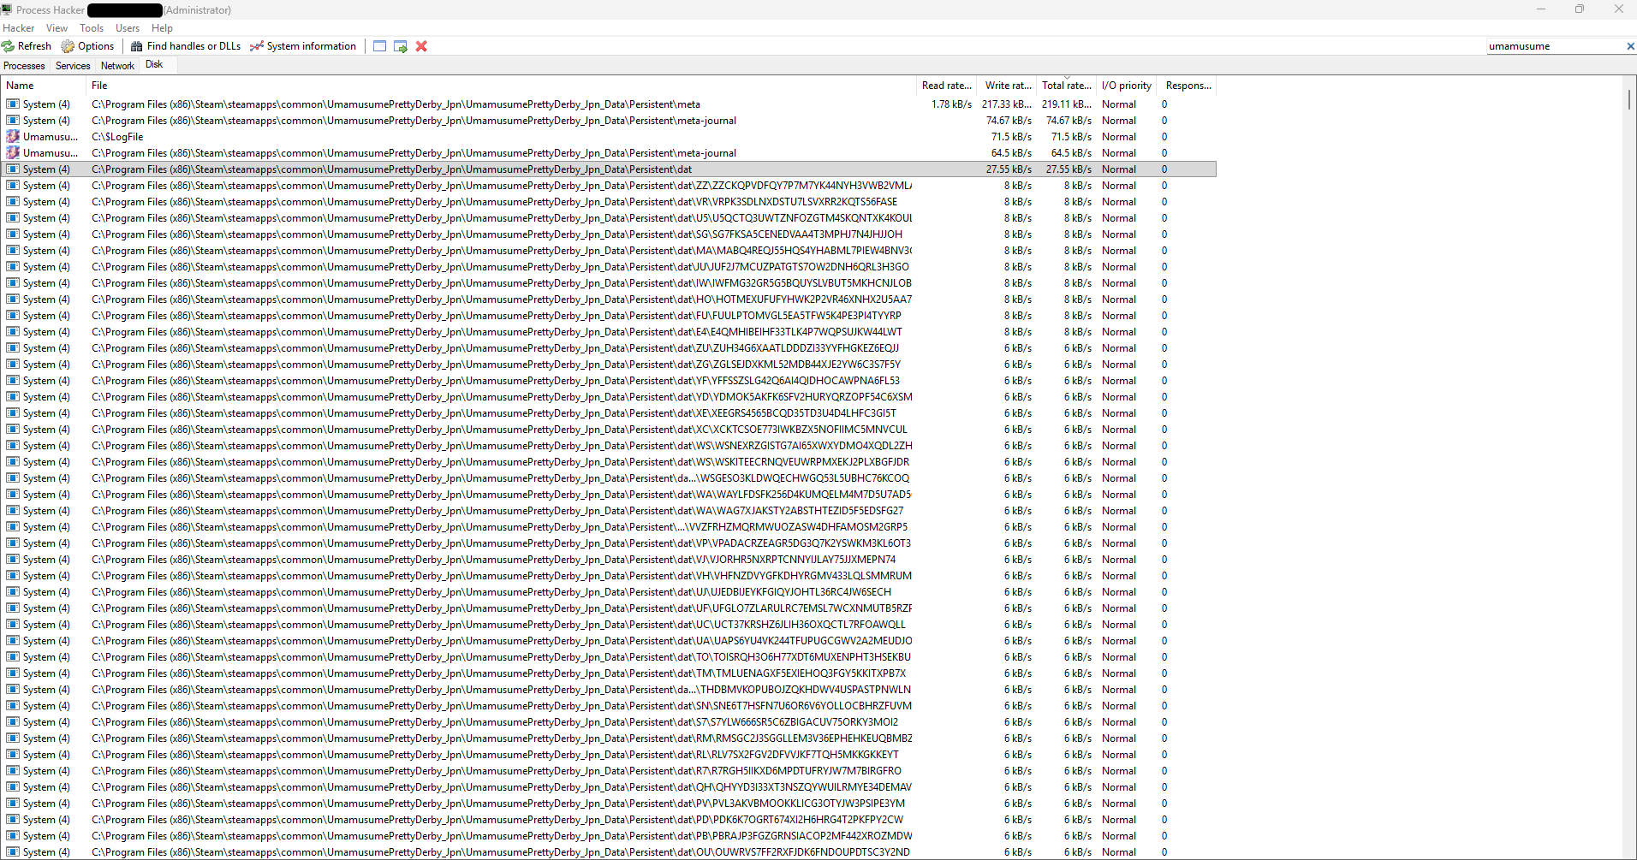This screenshot has width=1637, height=860.
Task: Sort by the Name column header
Action: tap(43, 86)
